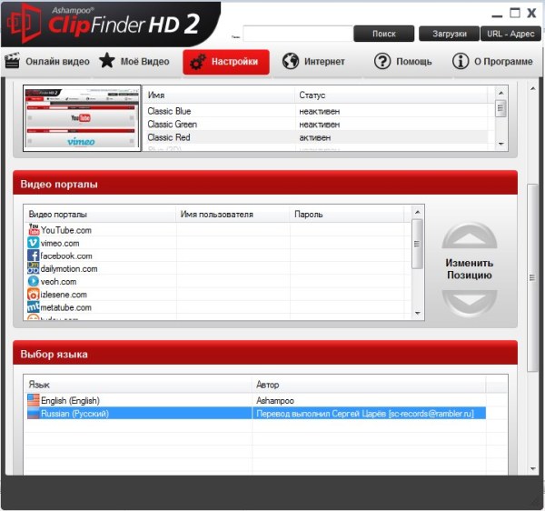This screenshot has height=511, width=545.
Task: Open the Моё Видео tab
Action: 134,62
